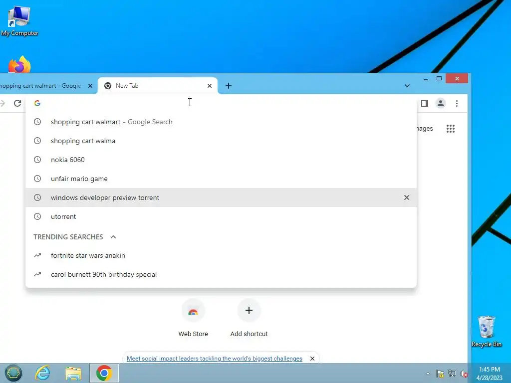Pick the 'utorrent' suggestion
Viewport: 511px width, 383px height.
coord(221,216)
